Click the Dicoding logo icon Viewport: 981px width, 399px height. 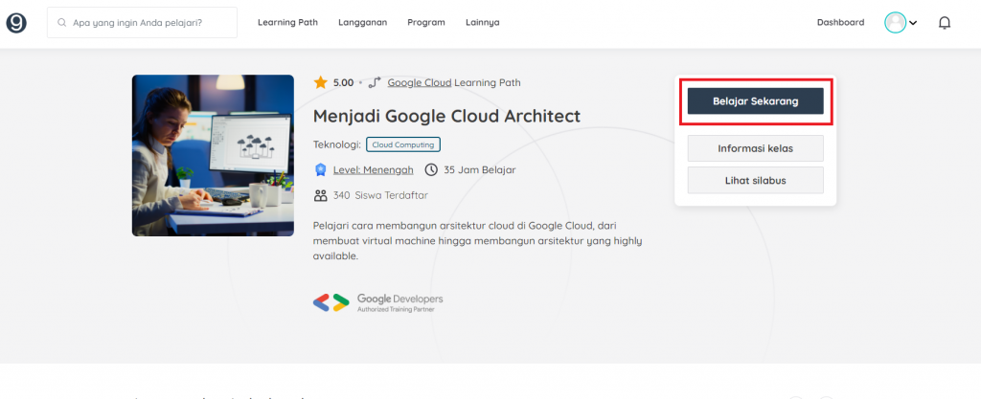(x=16, y=22)
